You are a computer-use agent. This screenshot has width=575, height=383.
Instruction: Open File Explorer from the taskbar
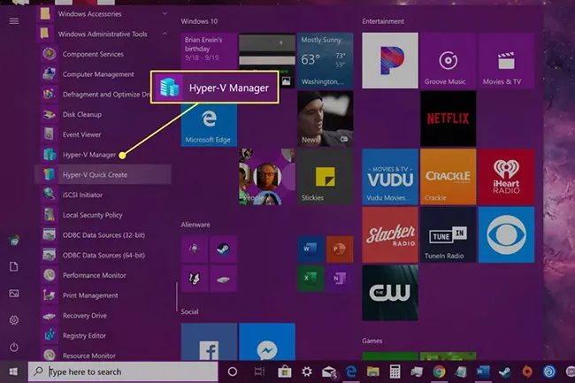pyautogui.click(x=373, y=372)
